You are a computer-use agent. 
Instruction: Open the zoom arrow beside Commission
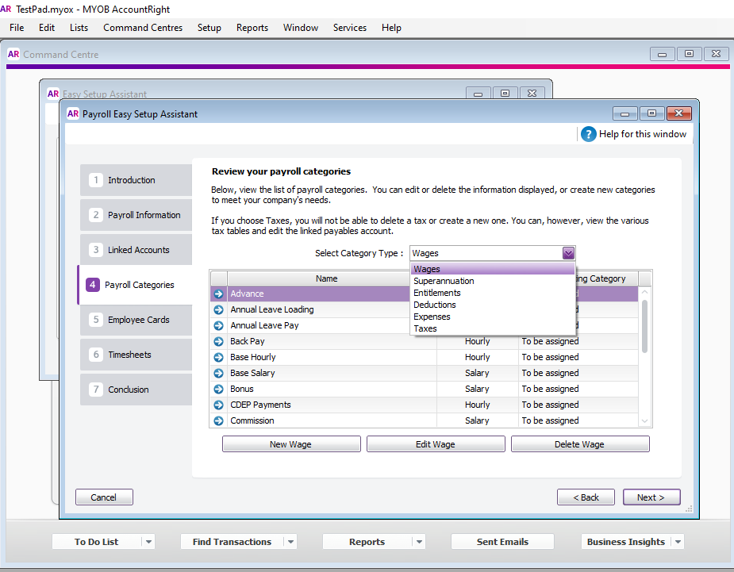coord(218,420)
